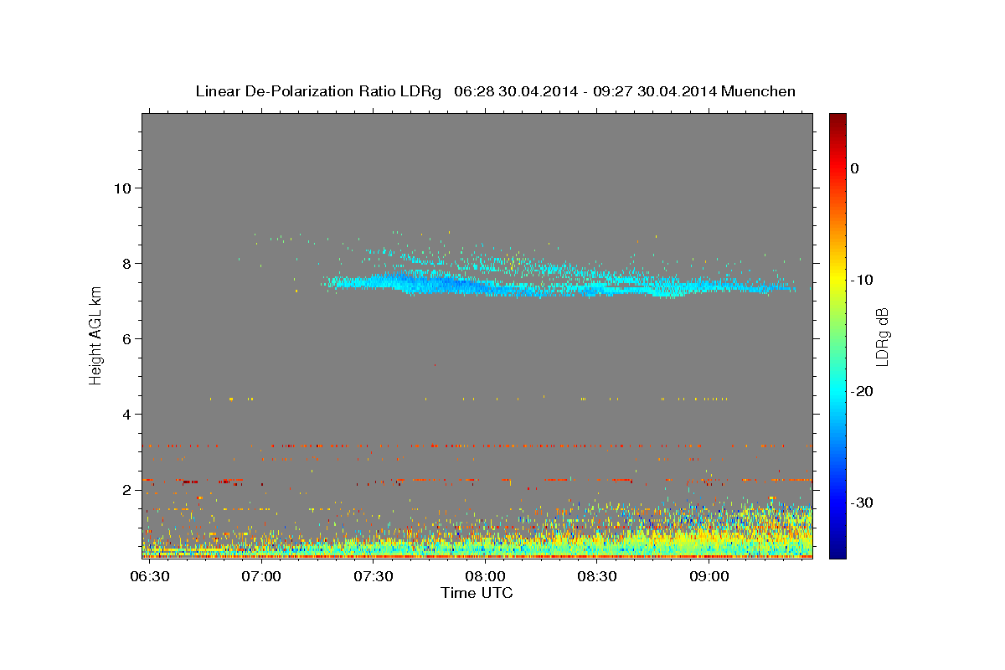Click the Height AGL km axis label
The width and height of the screenshot is (1005, 670).
(x=96, y=335)
